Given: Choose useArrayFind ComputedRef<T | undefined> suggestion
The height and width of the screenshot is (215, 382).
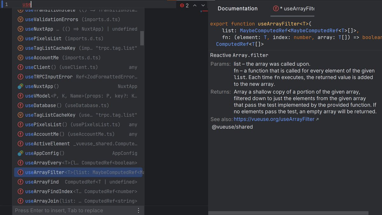Looking at the screenshot, I should 78,182.
